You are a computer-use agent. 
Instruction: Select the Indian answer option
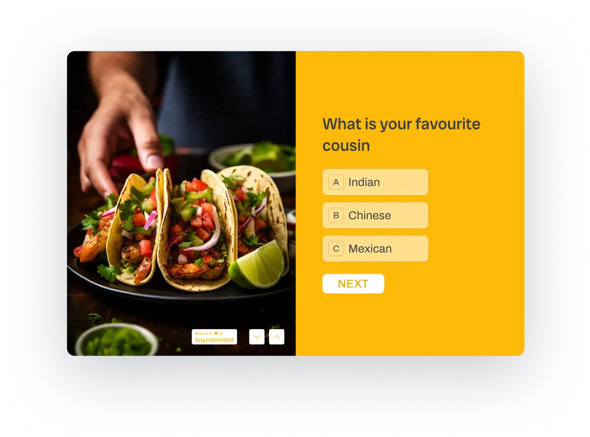tap(375, 182)
